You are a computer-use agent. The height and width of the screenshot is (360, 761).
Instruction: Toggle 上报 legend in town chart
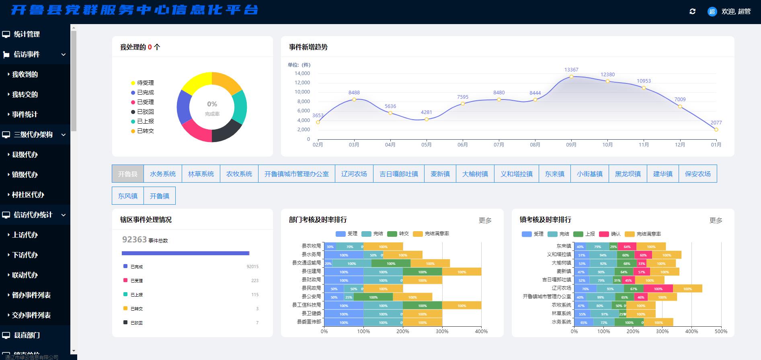(584, 234)
